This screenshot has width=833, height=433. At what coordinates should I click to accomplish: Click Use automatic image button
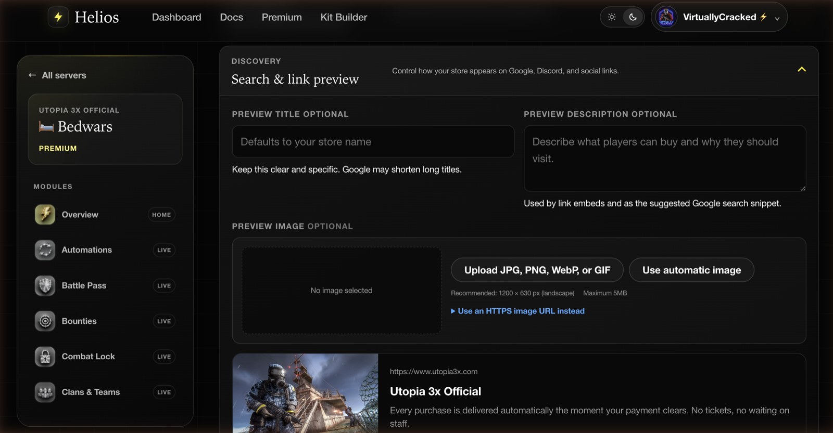691,270
